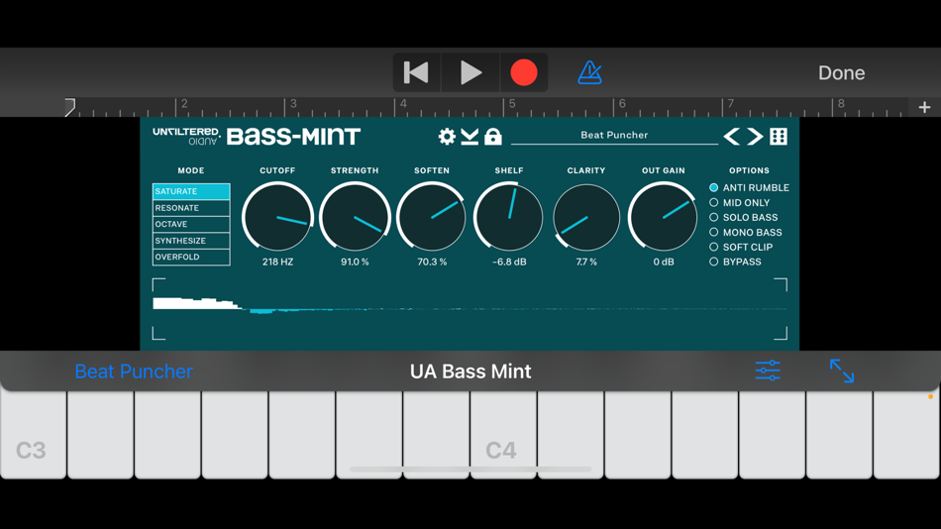Click the SHELF knob
Viewport: 941px width, 529px height.
[509, 217]
